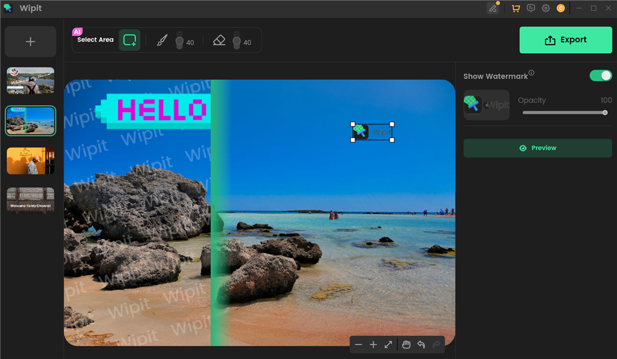This screenshot has height=359, width=617.
Task: Choose the eraser tool
Action: click(x=219, y=41)
